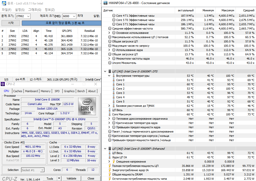The width and height of the screenshot is (256, 181).
Task: Collapse the Intel Core i5-10600KF: Enhanced group
Action: (105, 149)
